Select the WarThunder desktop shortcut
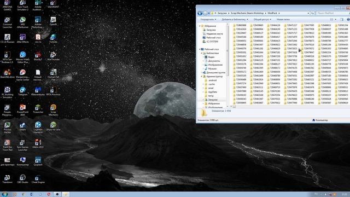 click(53, 56)
